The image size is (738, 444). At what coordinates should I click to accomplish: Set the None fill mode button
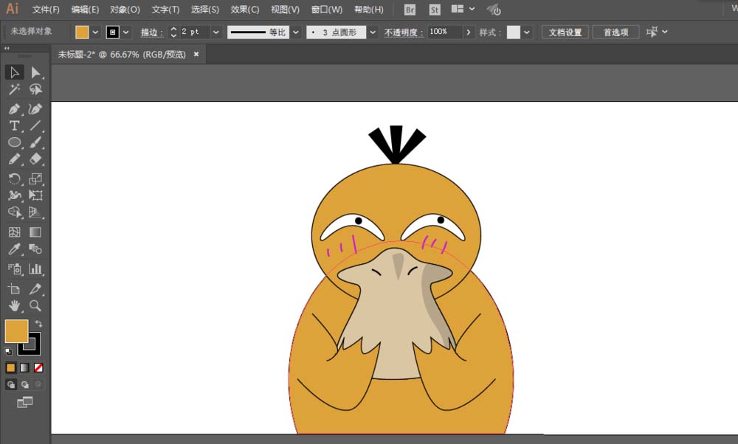(38, 368)
